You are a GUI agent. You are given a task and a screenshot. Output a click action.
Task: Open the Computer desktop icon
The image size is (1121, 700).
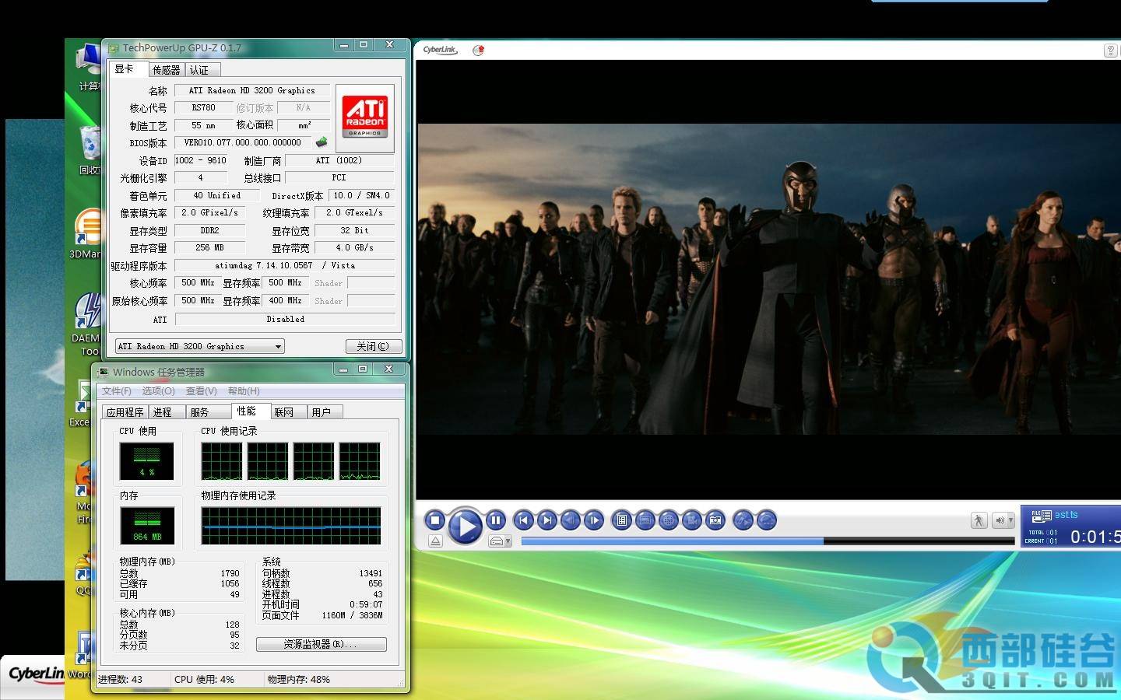click(89, 67)
